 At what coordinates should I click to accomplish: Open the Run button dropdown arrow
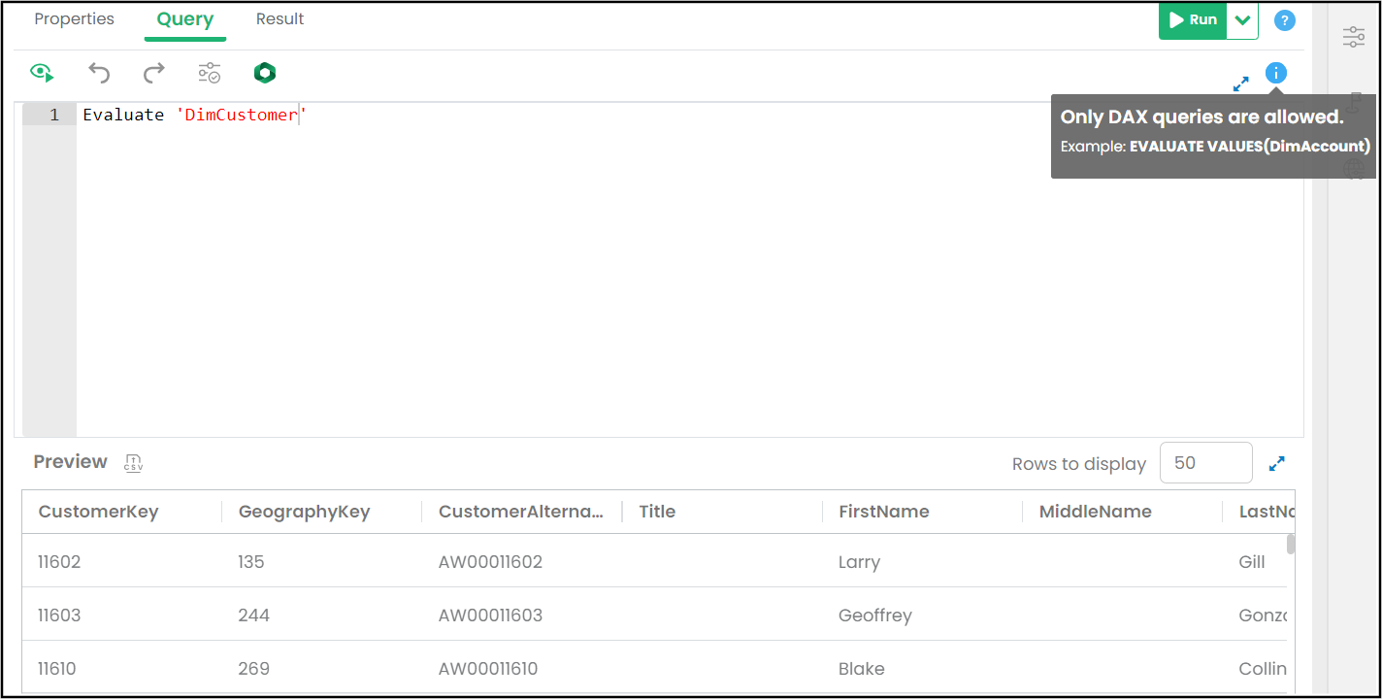(x=1242, y=20)
